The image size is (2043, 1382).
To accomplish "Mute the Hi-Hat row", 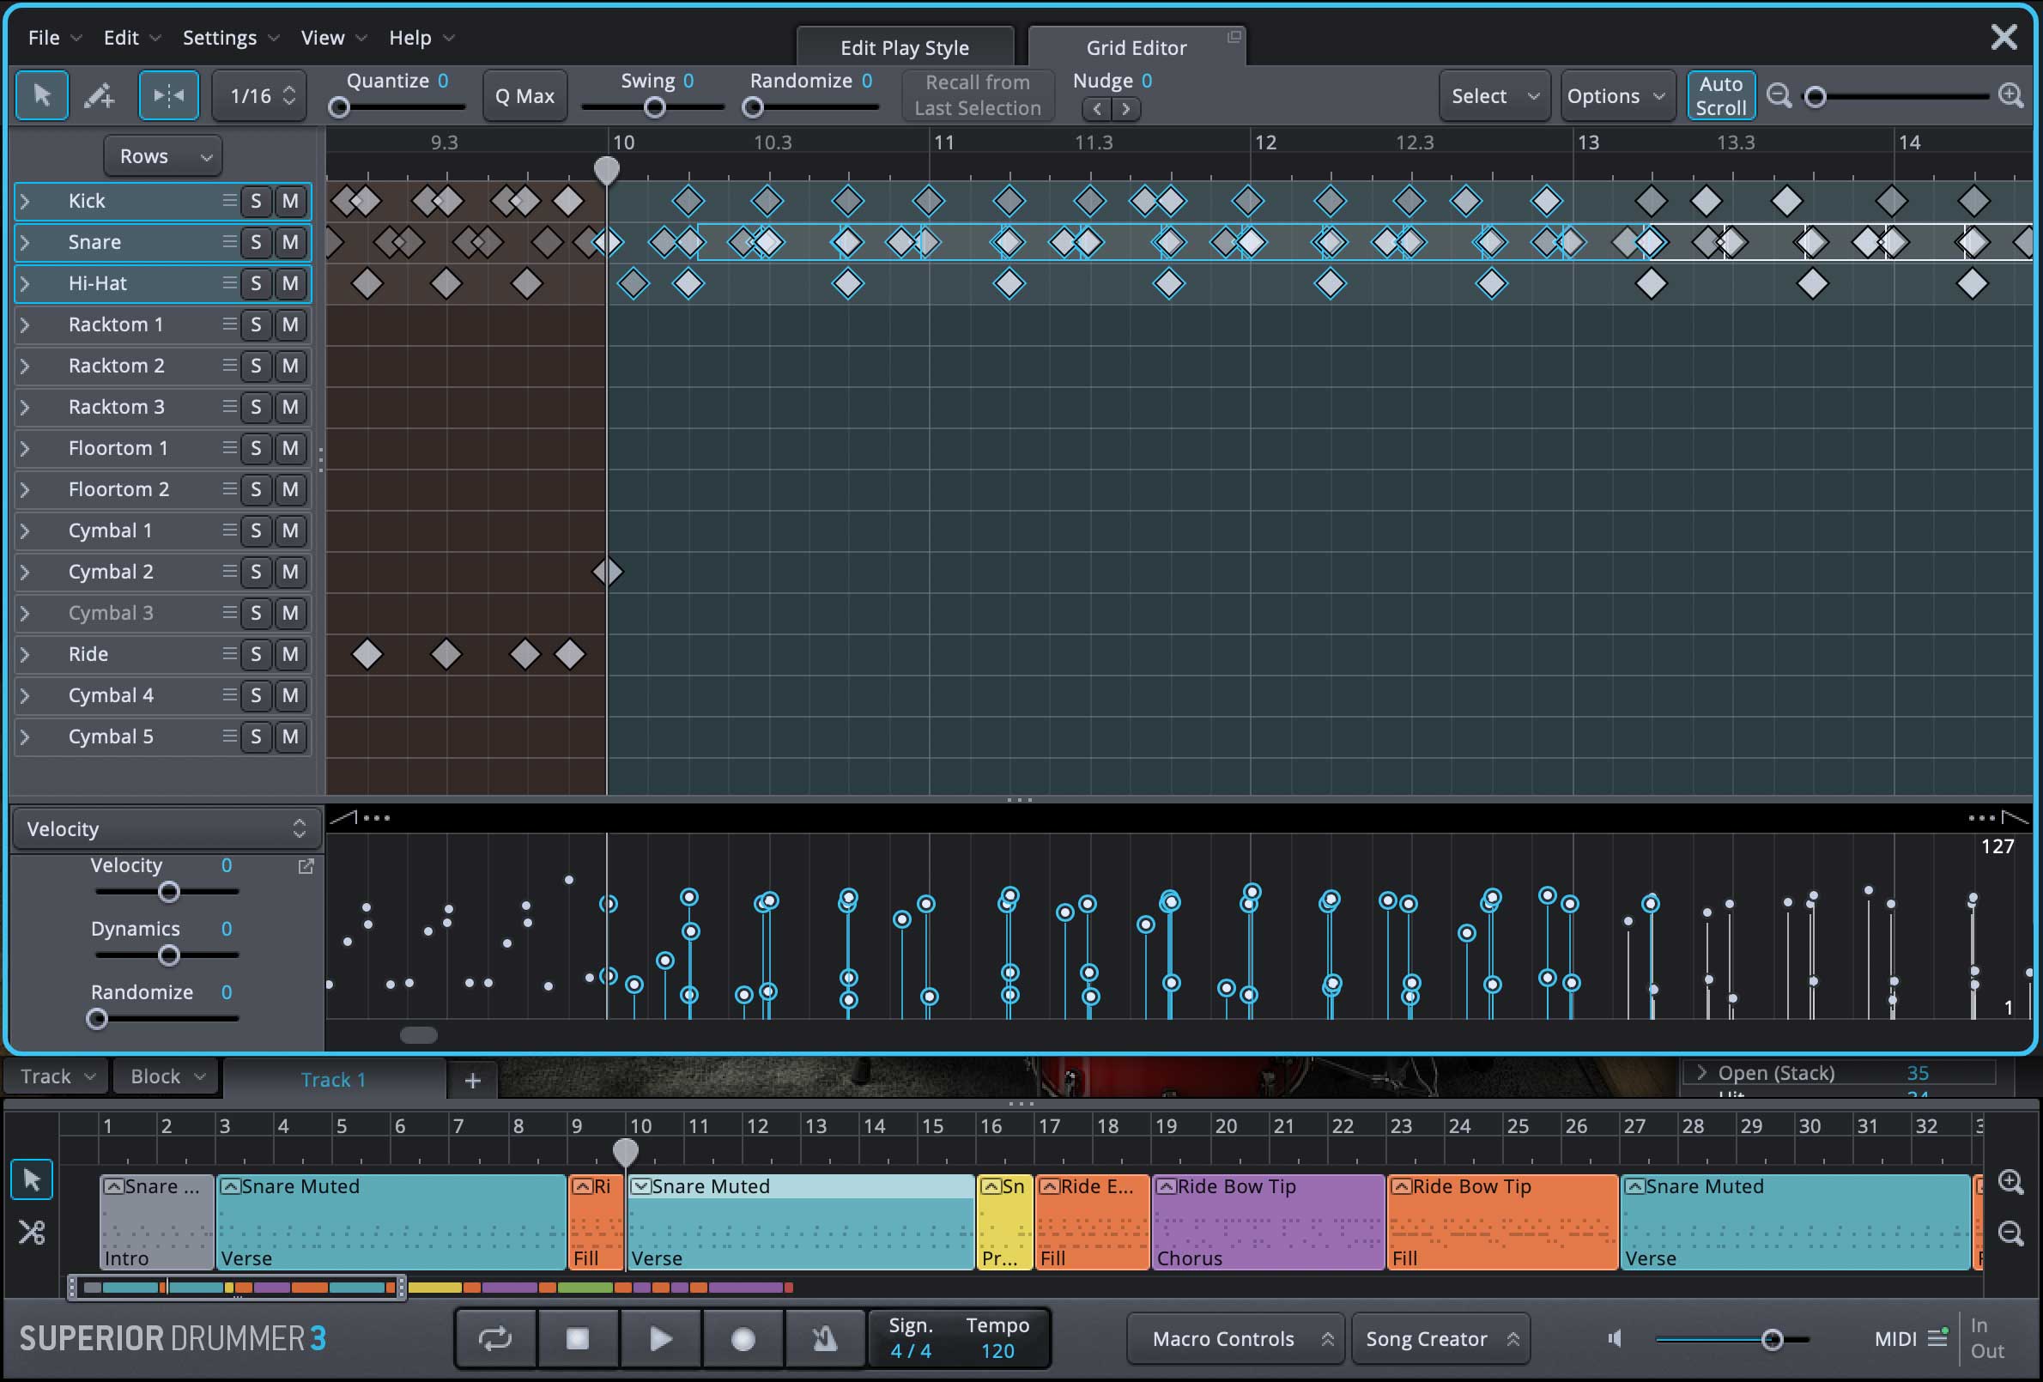I will tap(290, 284).
